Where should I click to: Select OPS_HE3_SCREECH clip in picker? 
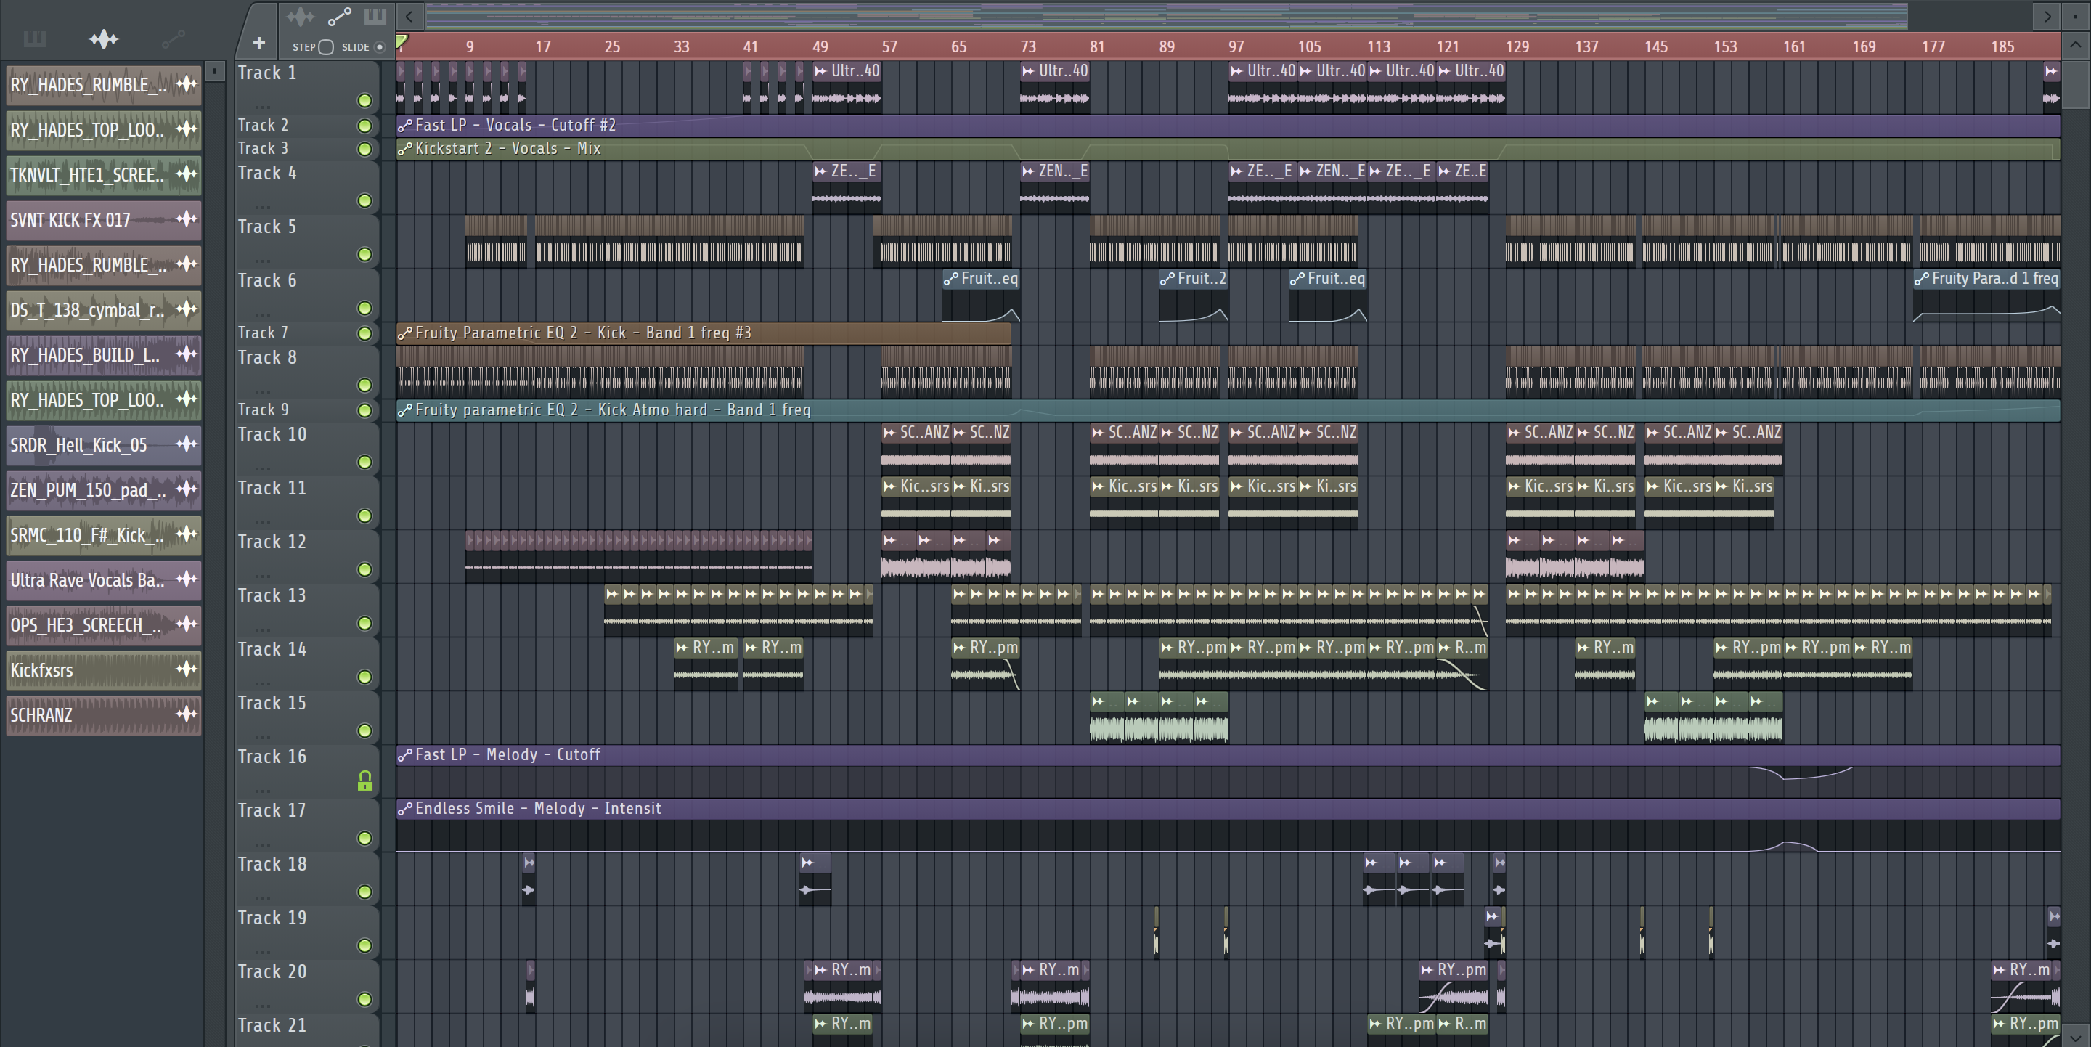pyautogui.click(x=103, y=625)
